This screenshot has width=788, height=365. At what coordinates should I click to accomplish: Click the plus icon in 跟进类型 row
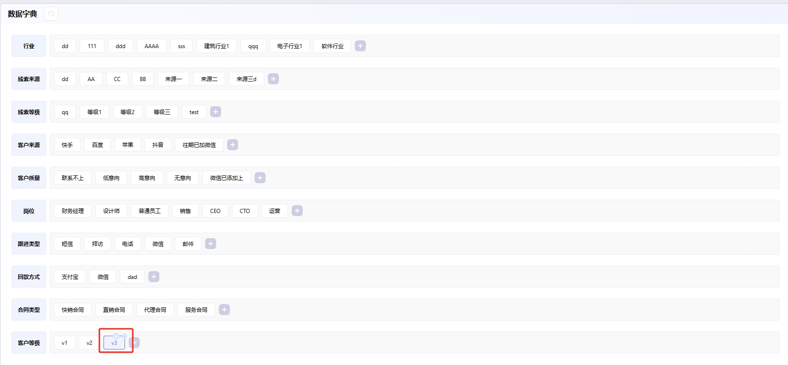click(x=211, y=244)
